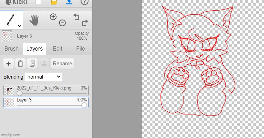The height and width of the screenshot is (138, 264).
Task: Add a new layer
Action: (9, 64)
